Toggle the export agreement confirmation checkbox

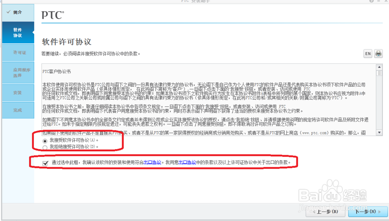(45, 163)
